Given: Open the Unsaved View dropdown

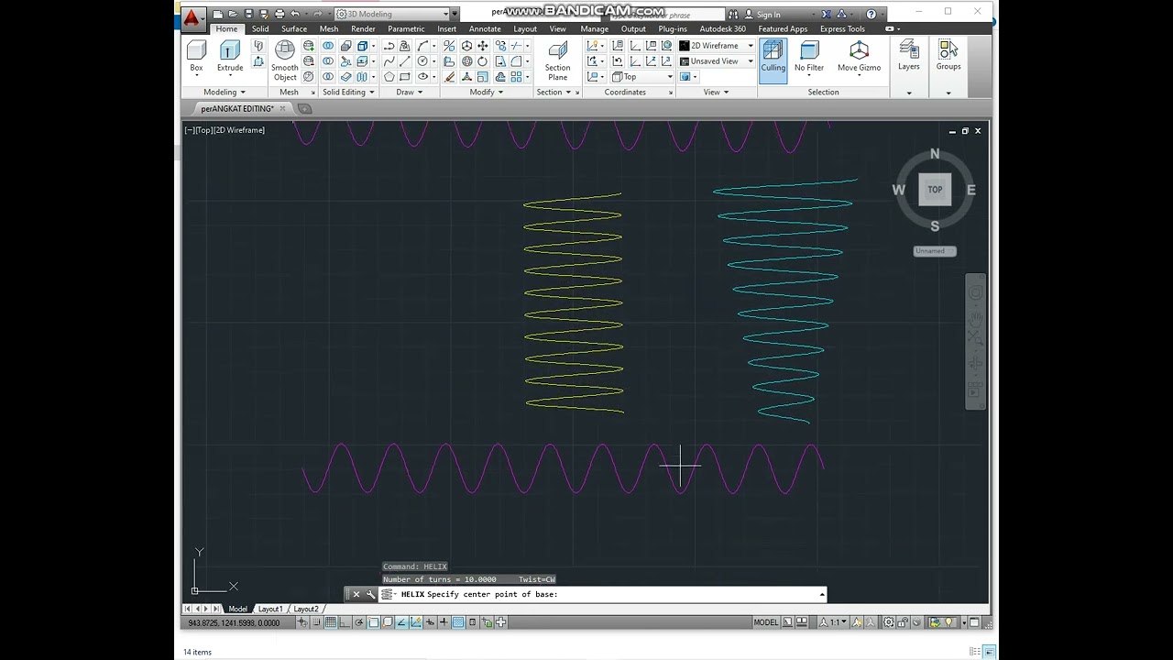Looking at the screenshot, I should tap(717, 60).
